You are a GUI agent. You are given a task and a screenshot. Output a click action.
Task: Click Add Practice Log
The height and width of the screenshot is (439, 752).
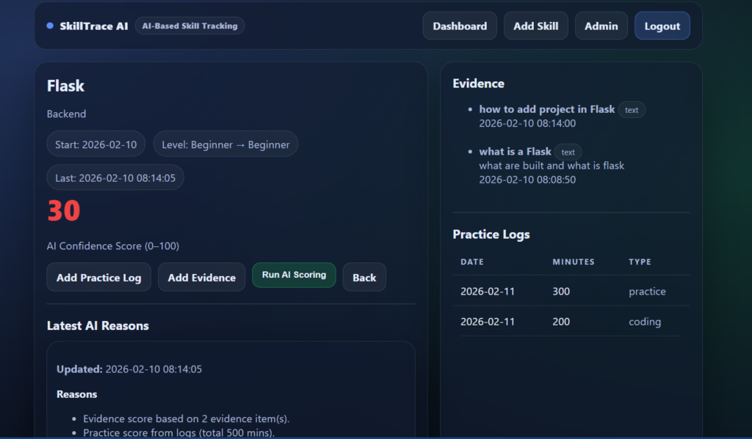pyautogui.click(x=98, y=277)
